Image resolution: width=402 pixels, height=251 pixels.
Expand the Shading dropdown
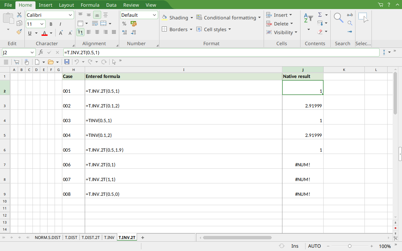click(192, 18)
